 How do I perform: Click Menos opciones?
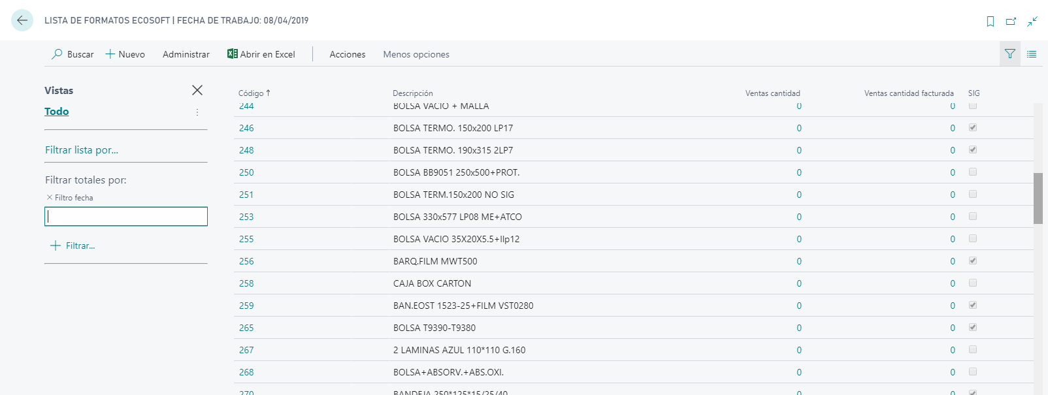(416, 54)
